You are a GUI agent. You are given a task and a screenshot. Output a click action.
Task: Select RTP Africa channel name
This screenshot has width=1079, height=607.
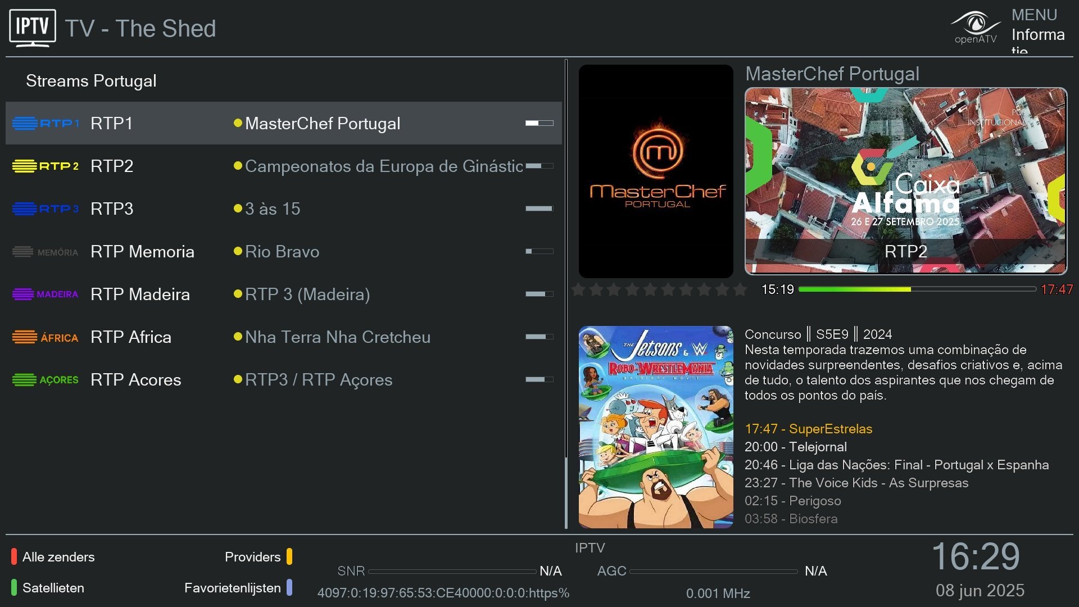click(131, 337)
